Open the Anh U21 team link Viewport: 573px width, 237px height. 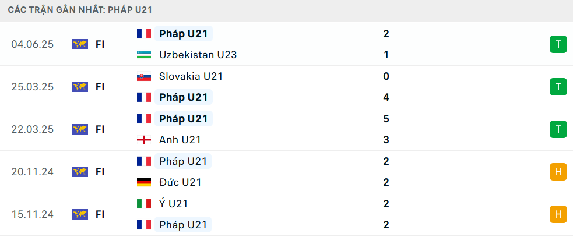point(180,140)
